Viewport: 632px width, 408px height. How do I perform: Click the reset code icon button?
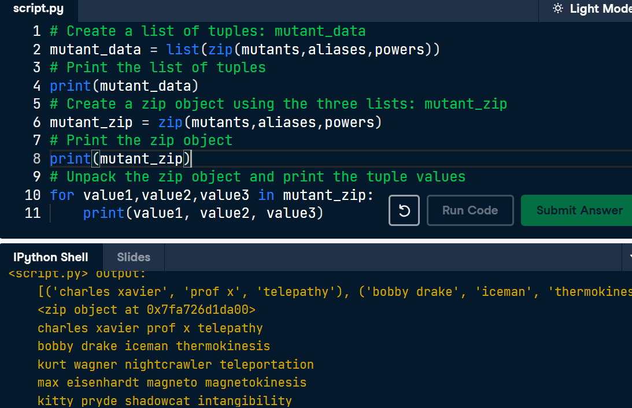[x=404, y=210]
